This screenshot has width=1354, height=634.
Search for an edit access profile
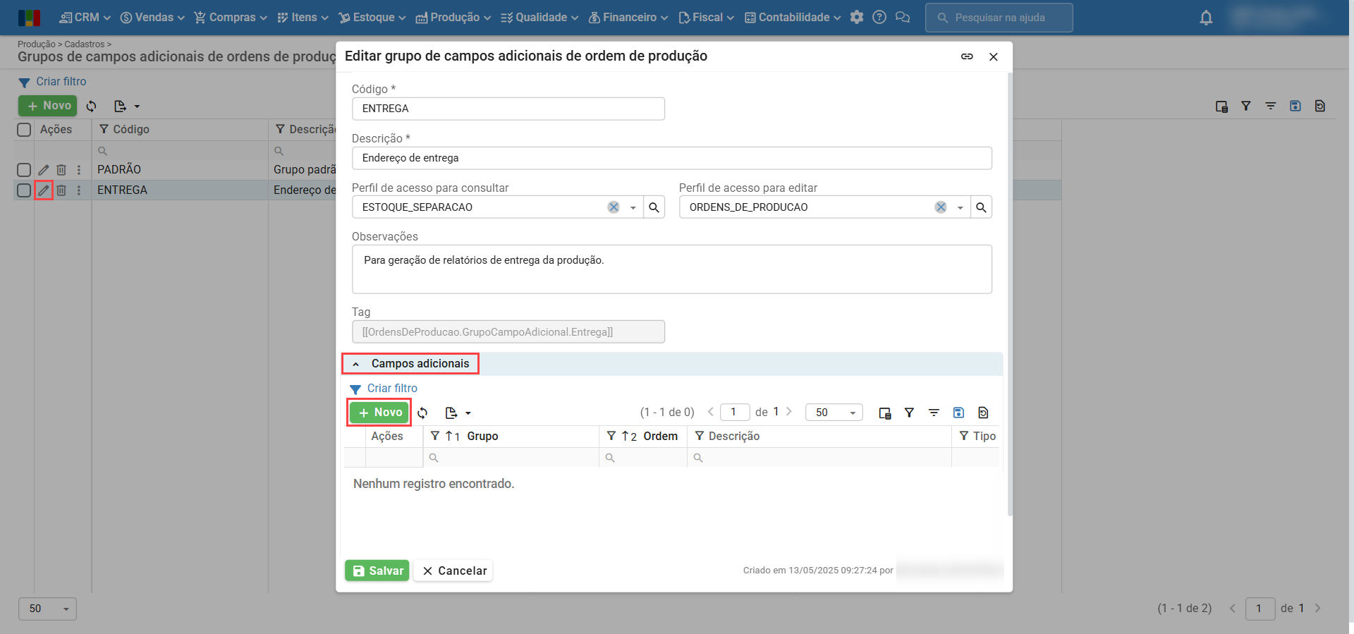click(x=981, y=207)
